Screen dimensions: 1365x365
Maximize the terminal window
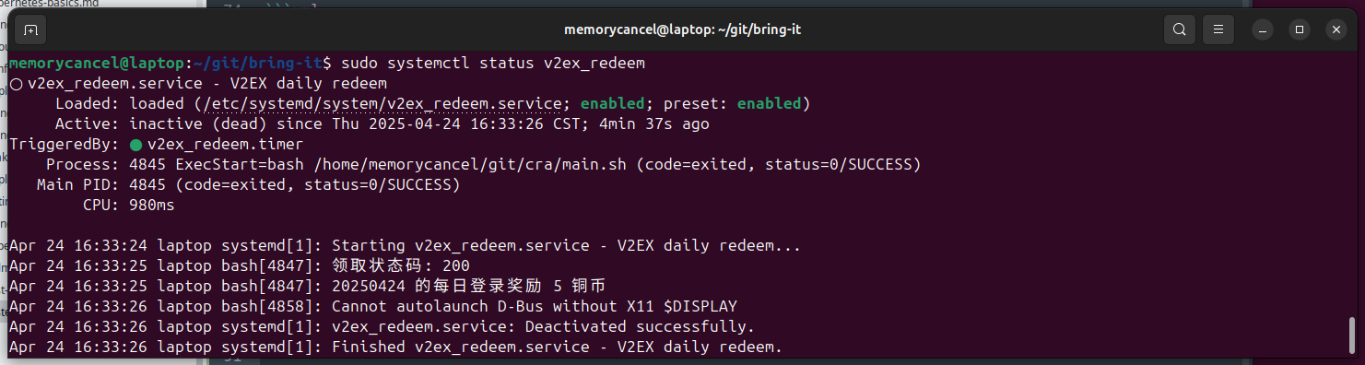[x=1299, y=29]
